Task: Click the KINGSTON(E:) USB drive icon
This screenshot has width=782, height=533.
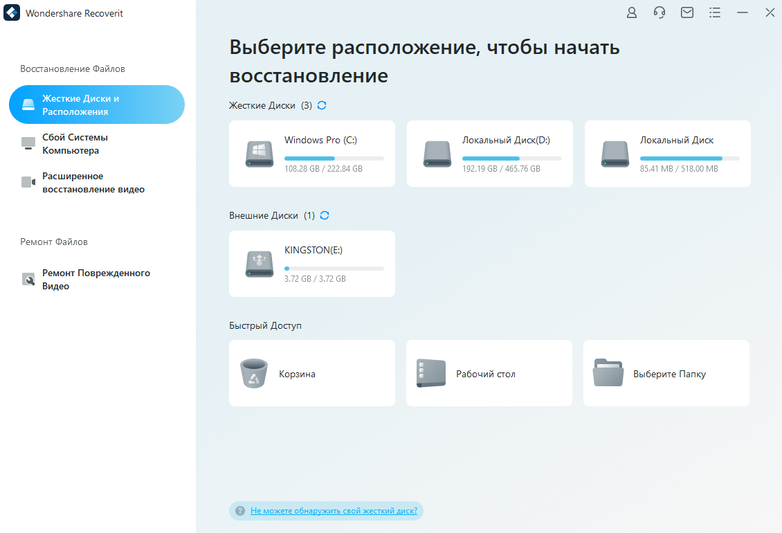Action: point(260,264)
